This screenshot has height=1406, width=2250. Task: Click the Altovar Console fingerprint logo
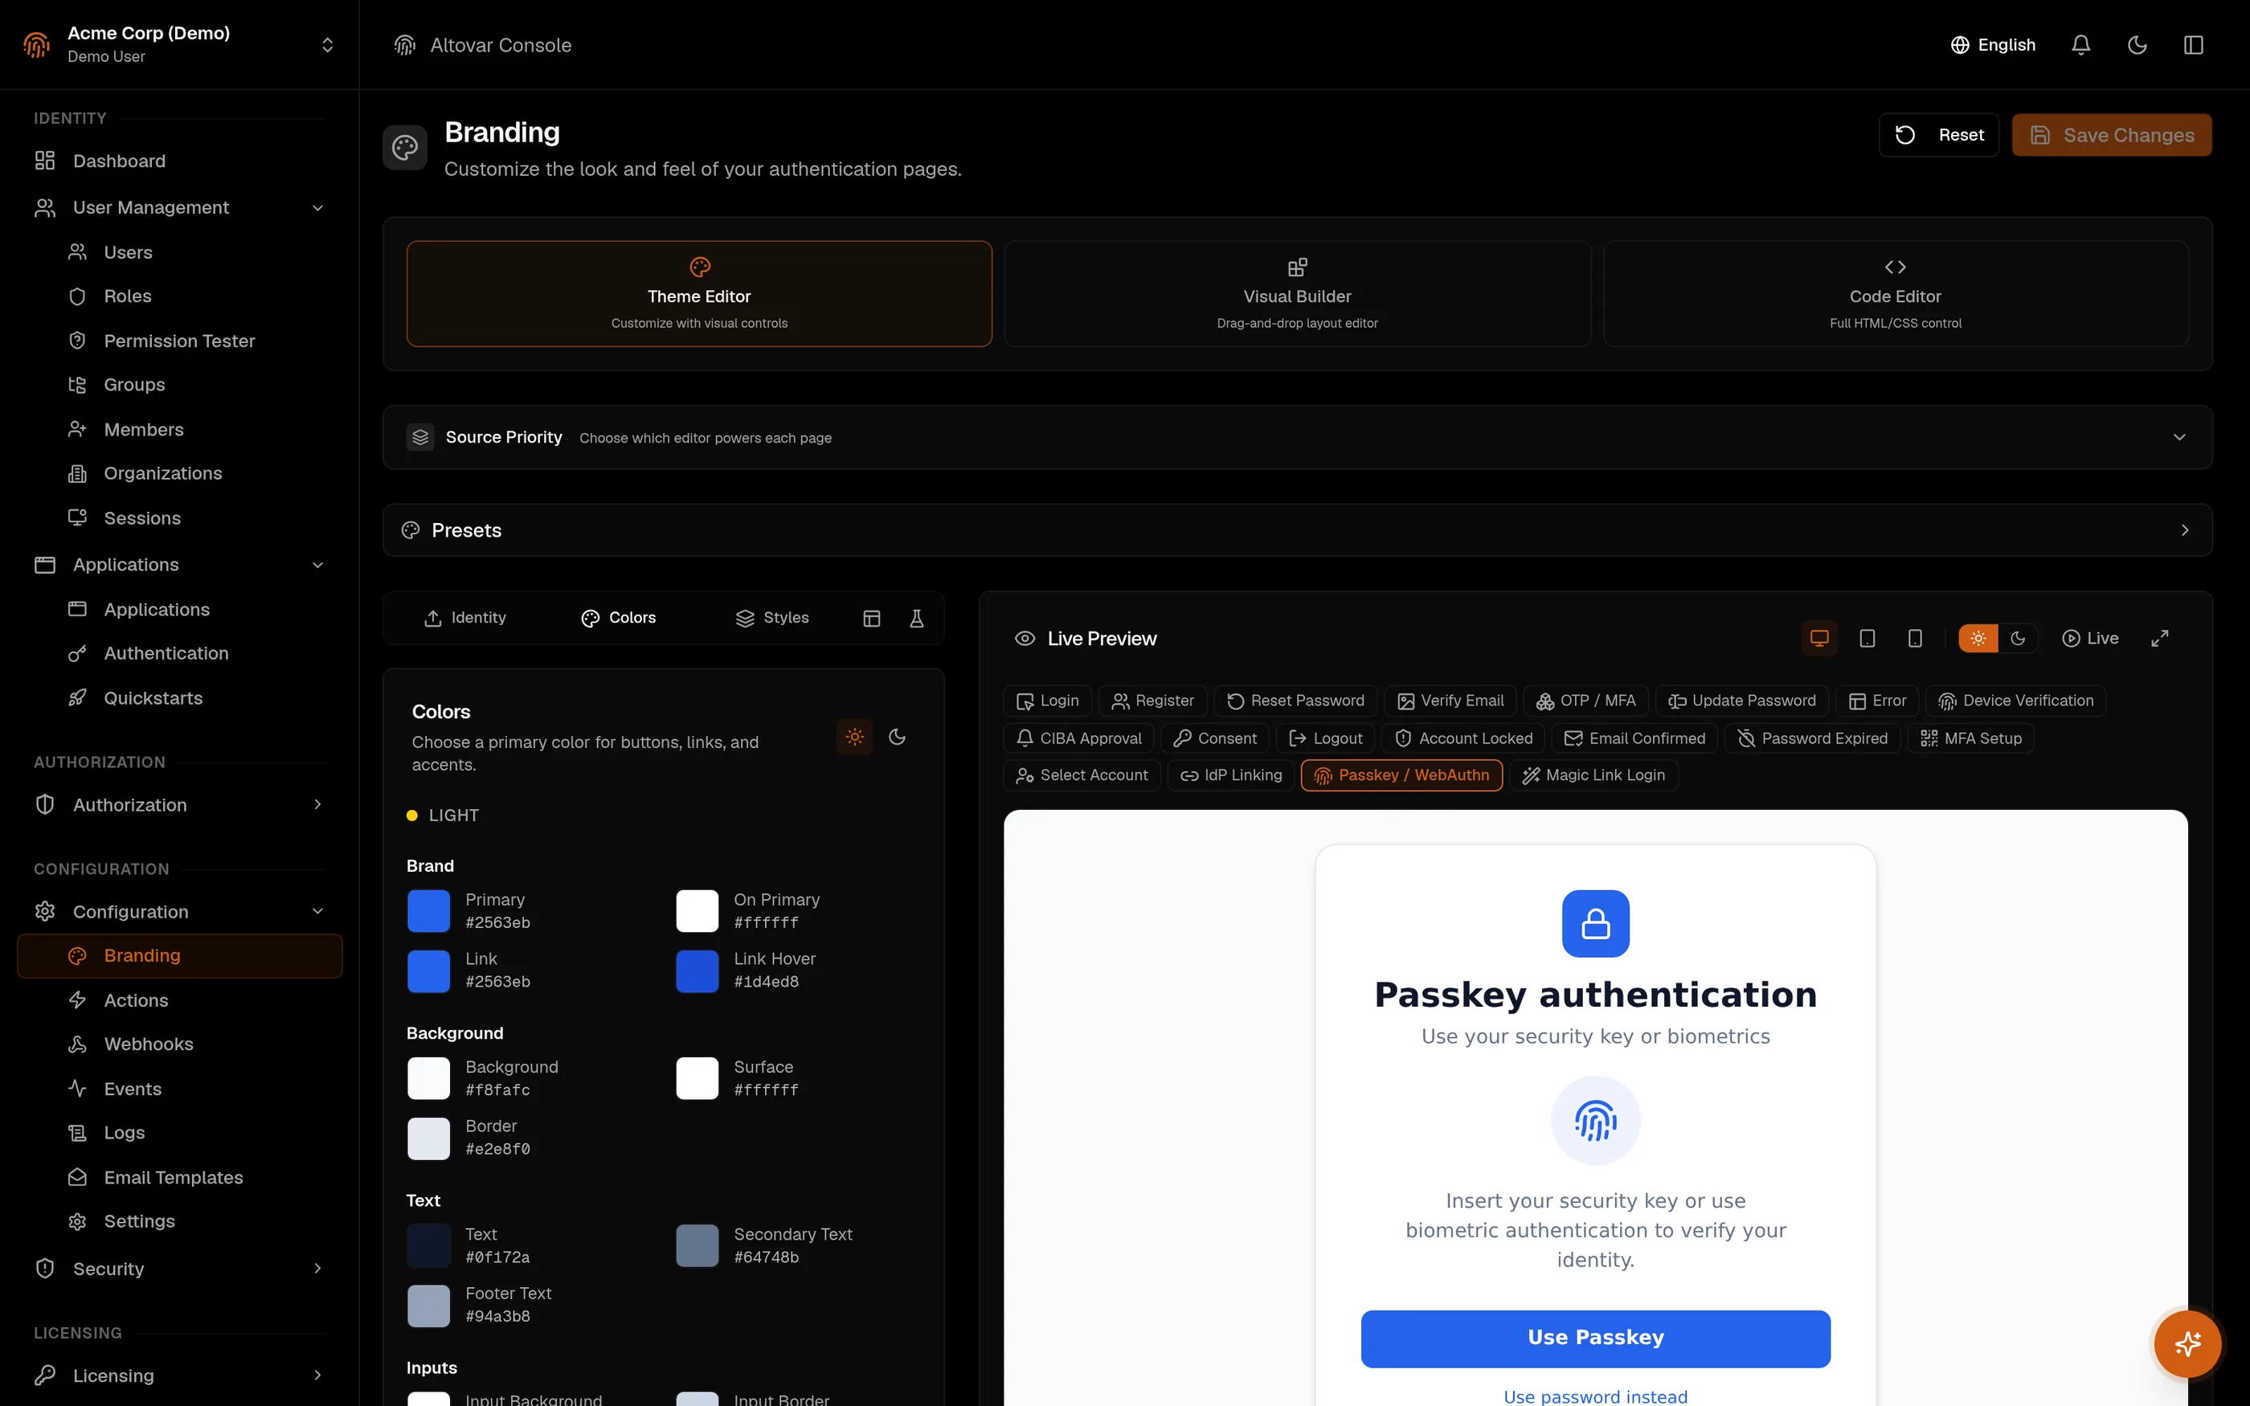click(x=404, y=45)
